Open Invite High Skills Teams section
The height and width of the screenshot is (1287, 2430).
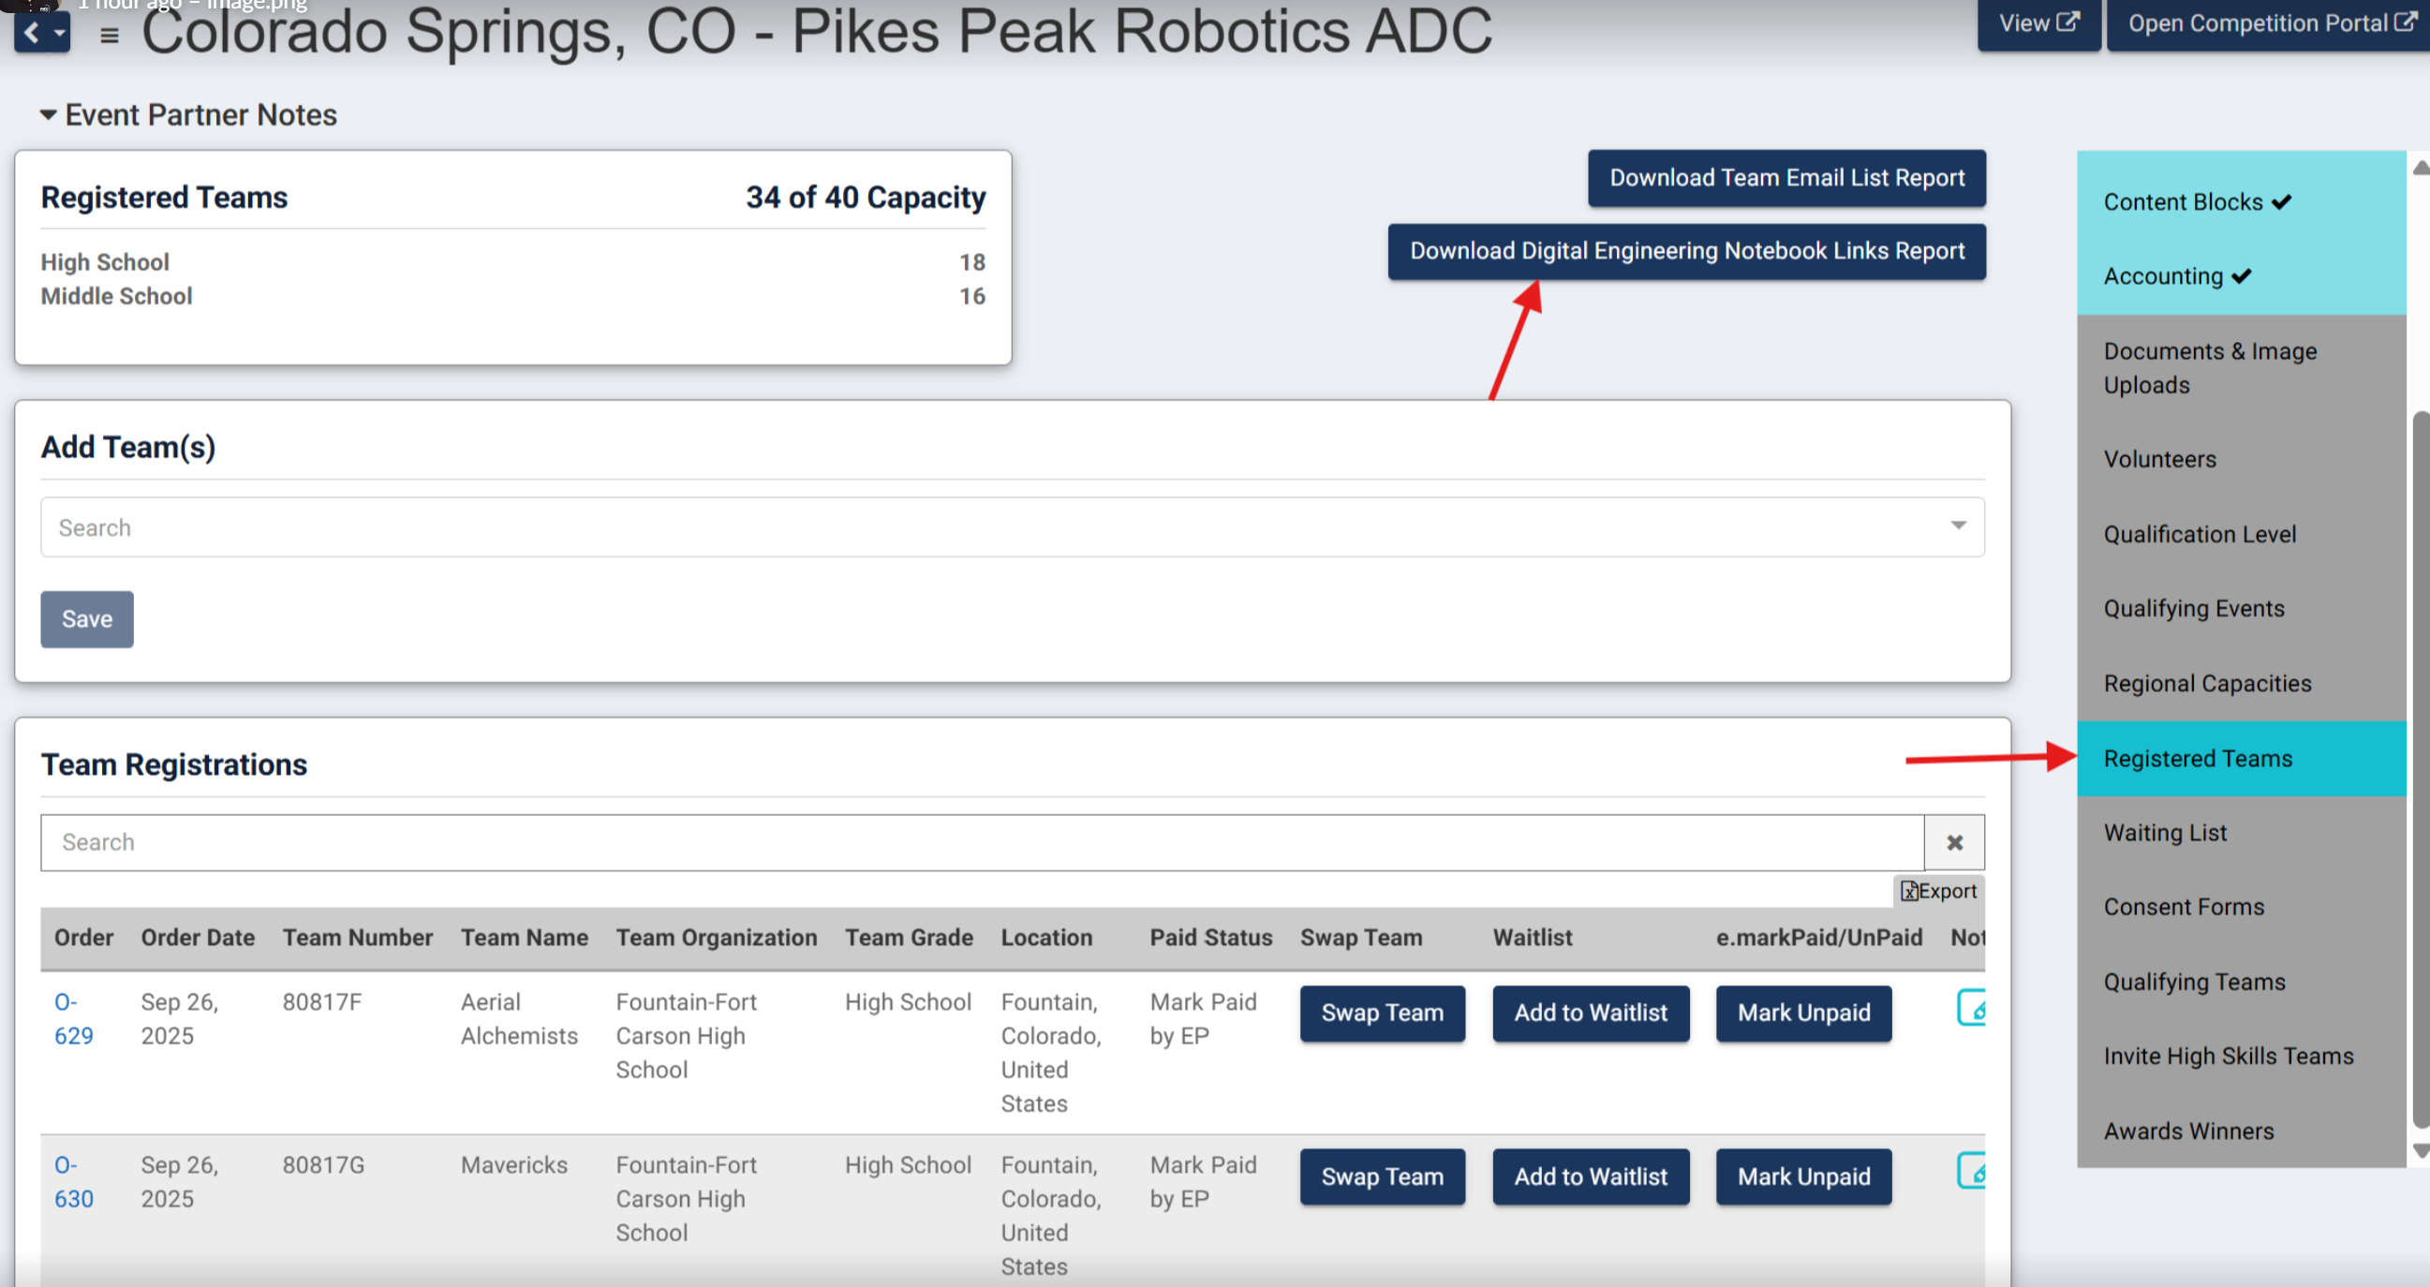point(2242,1057)
